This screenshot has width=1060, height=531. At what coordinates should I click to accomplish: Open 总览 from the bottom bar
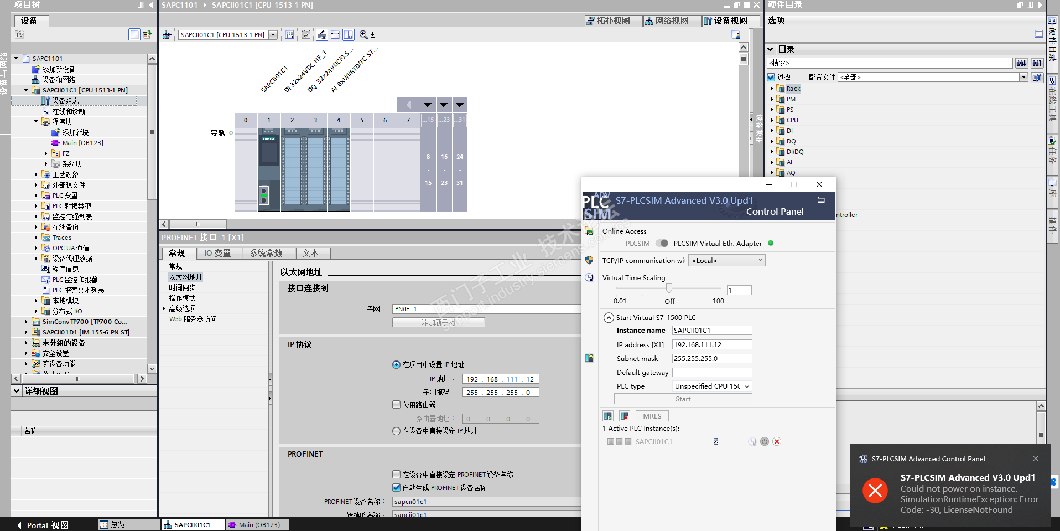[128, 525]
